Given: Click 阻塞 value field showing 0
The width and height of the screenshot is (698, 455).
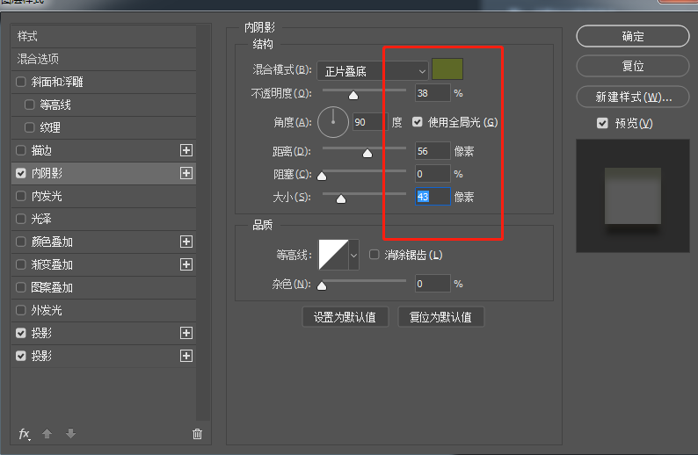Looking at the screenshot, I should pos(433,174).
